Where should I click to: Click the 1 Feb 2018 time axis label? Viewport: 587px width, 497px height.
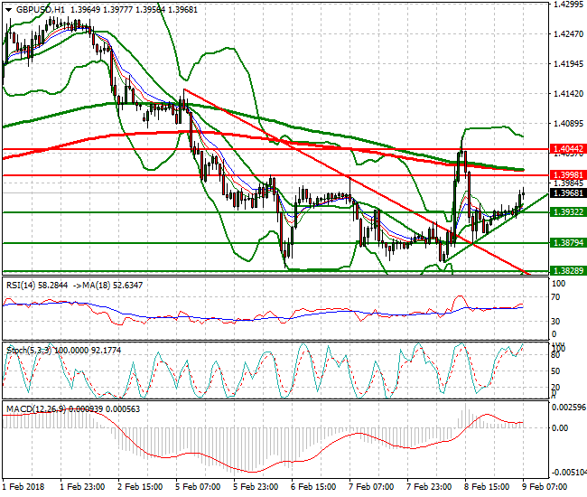tap(23, 487)
